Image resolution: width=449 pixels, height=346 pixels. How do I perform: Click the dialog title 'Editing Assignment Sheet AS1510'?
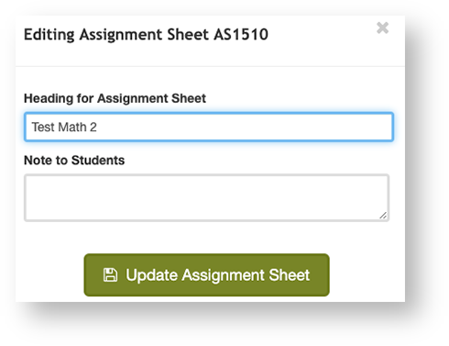click(x=146, y=34)
